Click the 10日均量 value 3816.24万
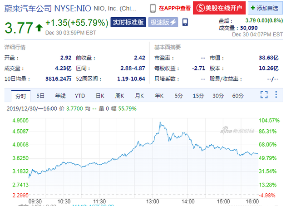The image size is (286, 206). tap(59, 79)
